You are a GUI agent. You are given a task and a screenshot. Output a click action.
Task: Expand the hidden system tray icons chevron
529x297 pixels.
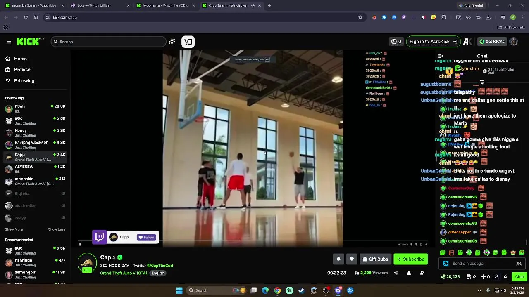(479, 290)
